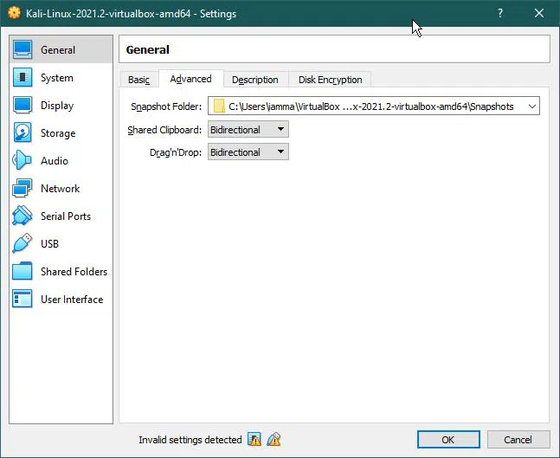Click the 'Invalid settings detected' text

pyautogui.click(x=190, y=440)
